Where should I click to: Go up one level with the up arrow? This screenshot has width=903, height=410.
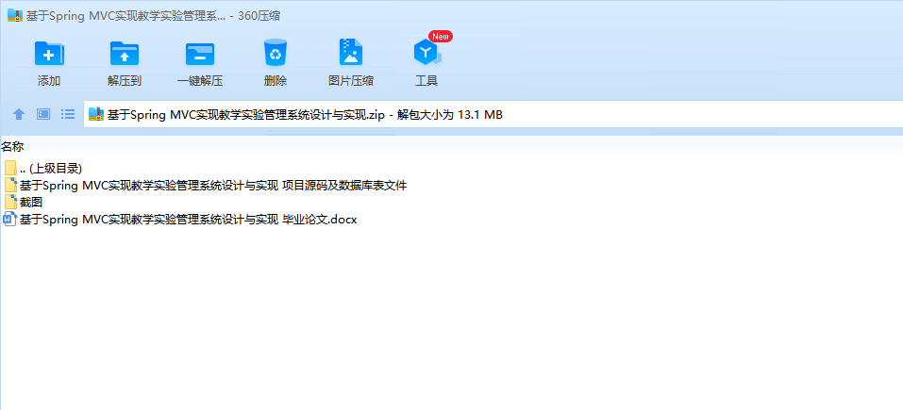pyautogui.click(x=19, y=114)
